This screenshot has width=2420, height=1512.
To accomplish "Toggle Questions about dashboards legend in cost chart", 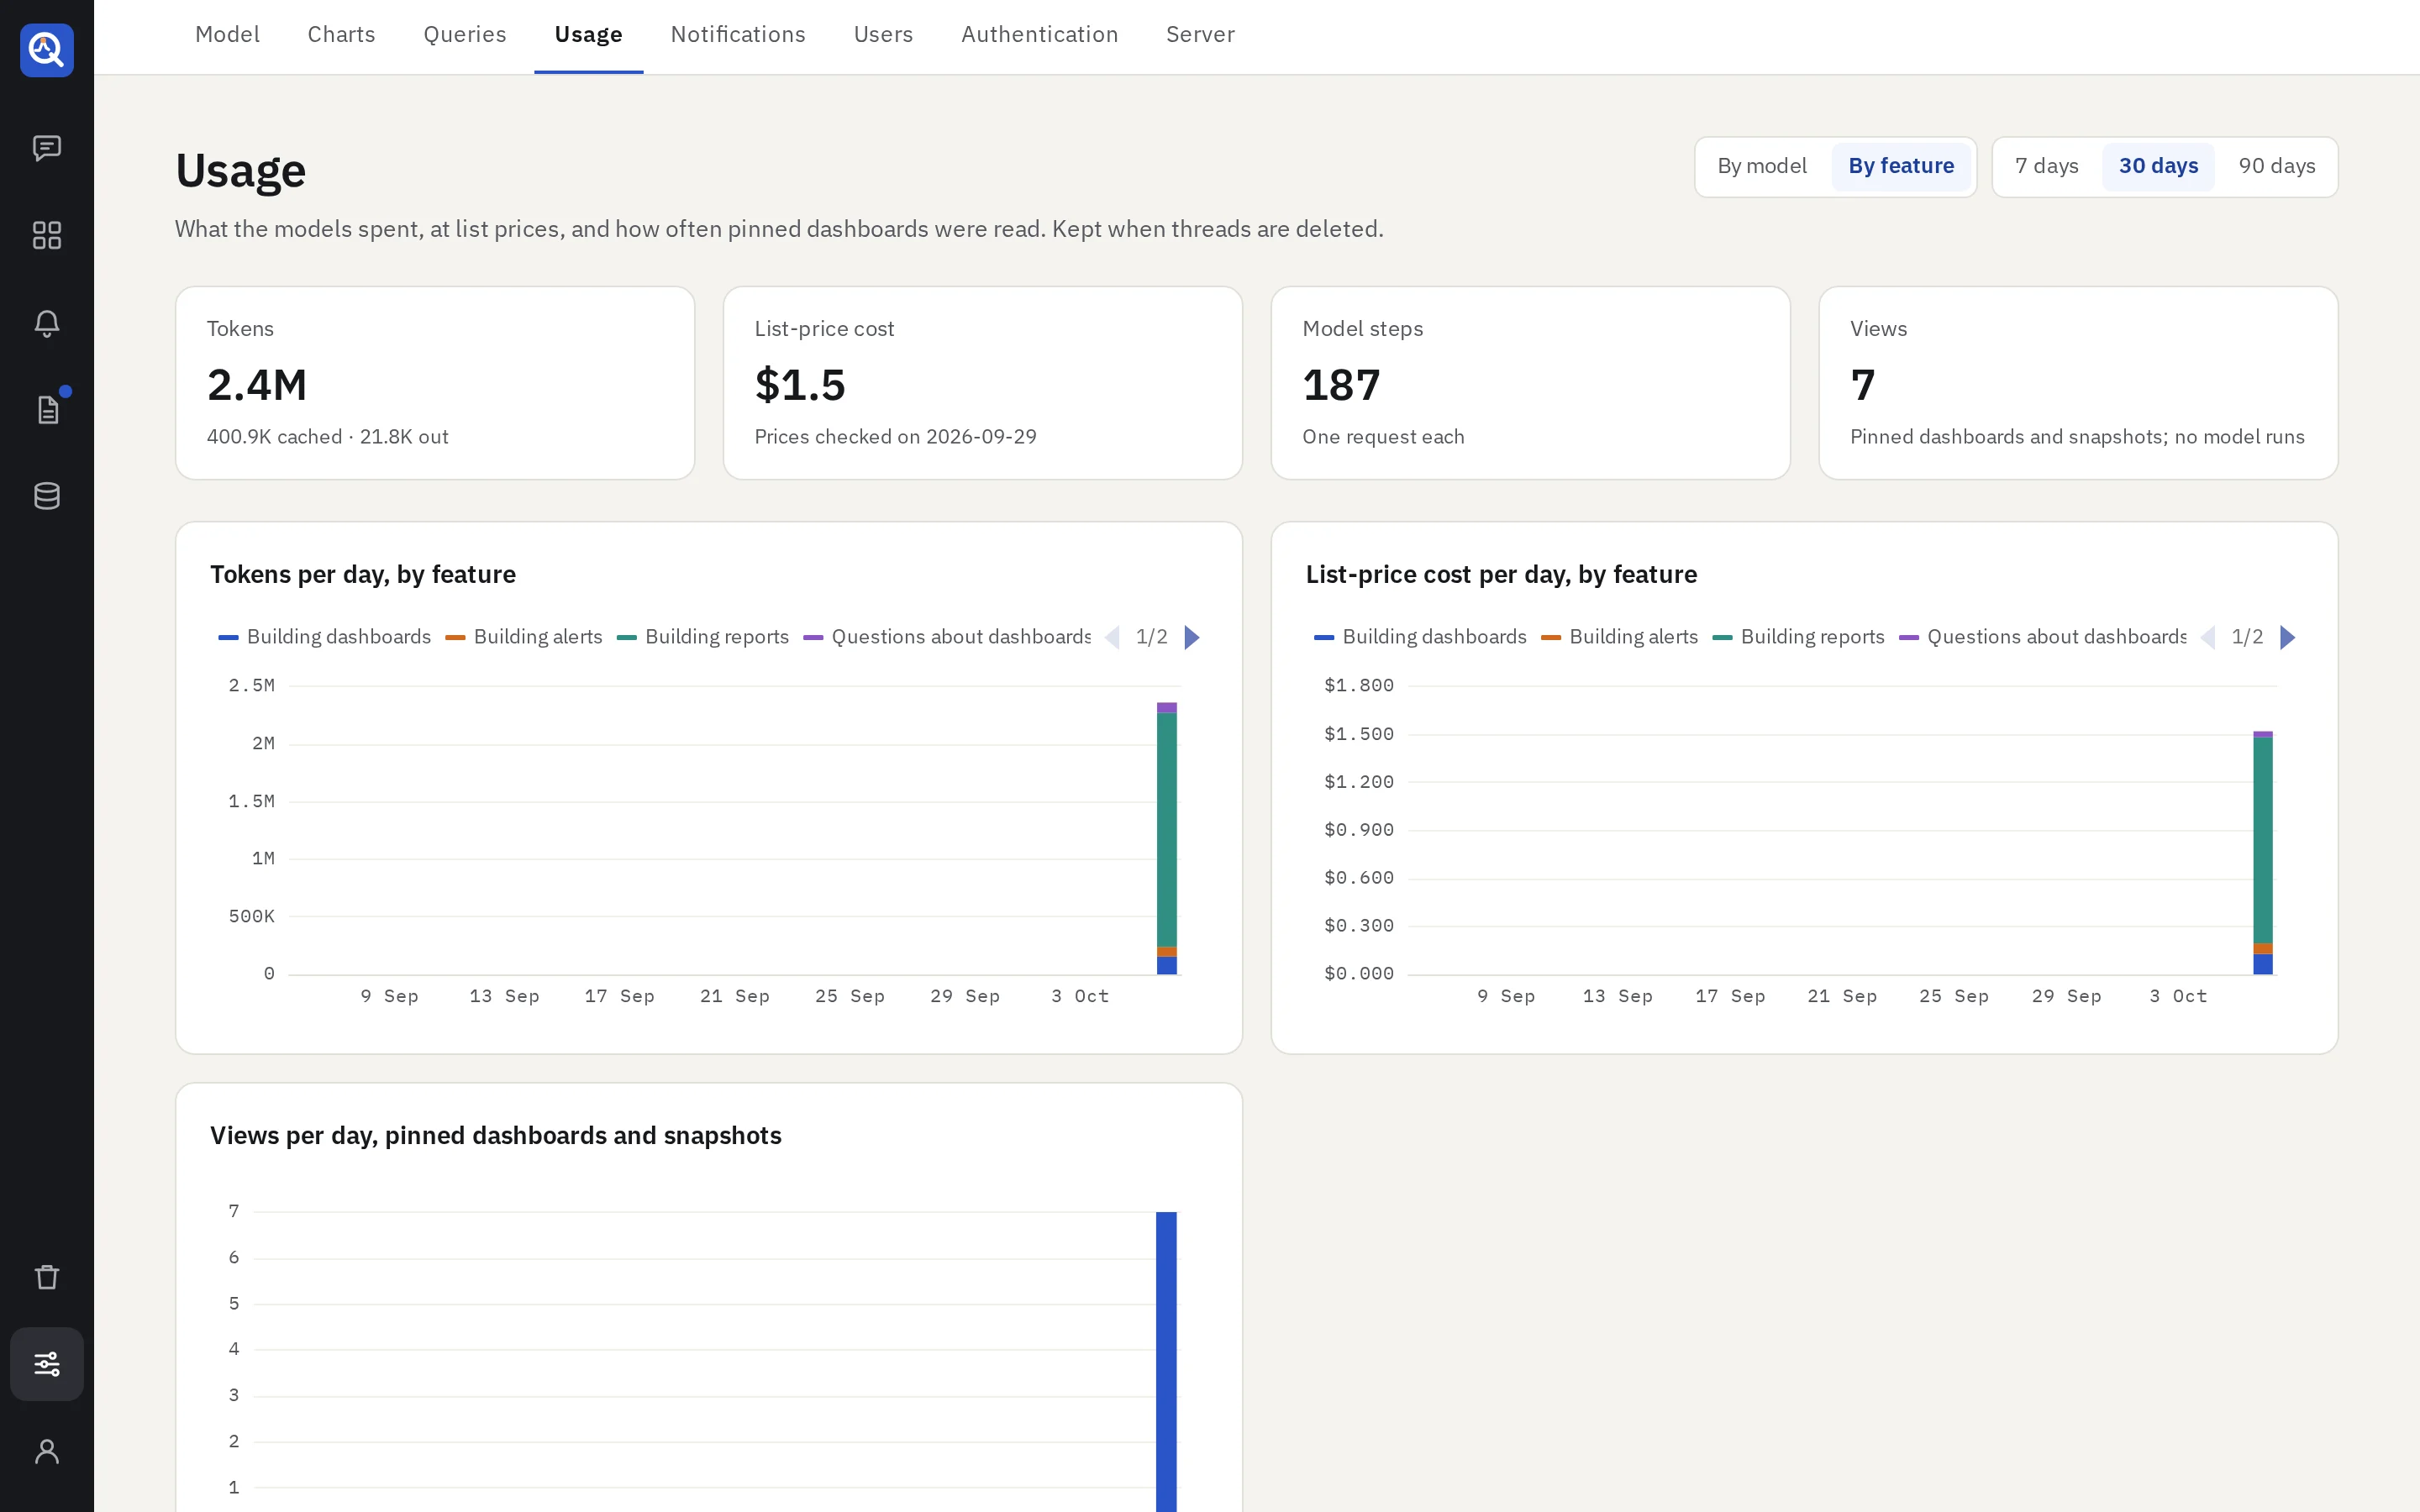I will pos(2043,637).
